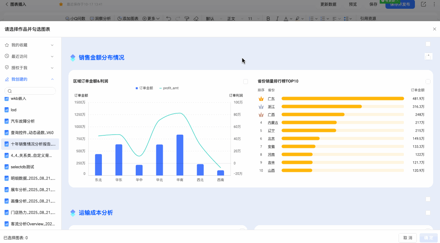This screenshot has width=440, height=243.
Task: Select selectdb测试 in the works list
Action: (x=30, y=167)
